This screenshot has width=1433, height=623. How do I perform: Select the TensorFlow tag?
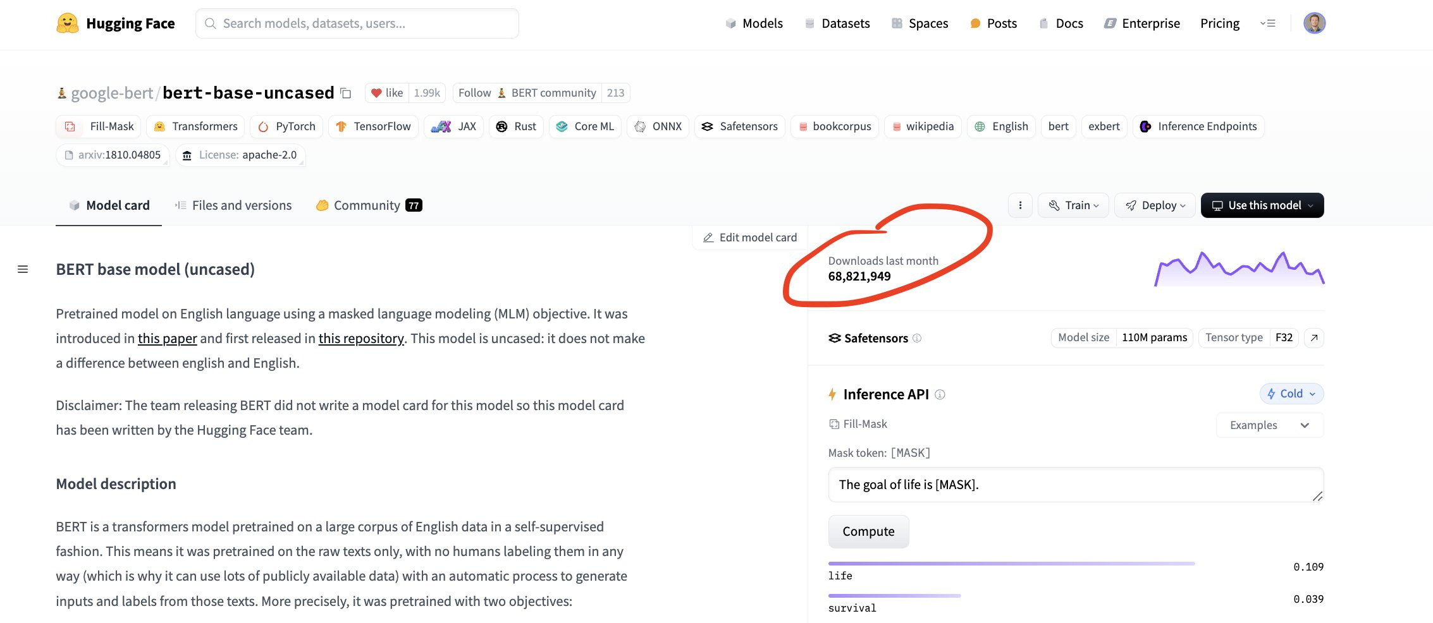pos(373,126)
